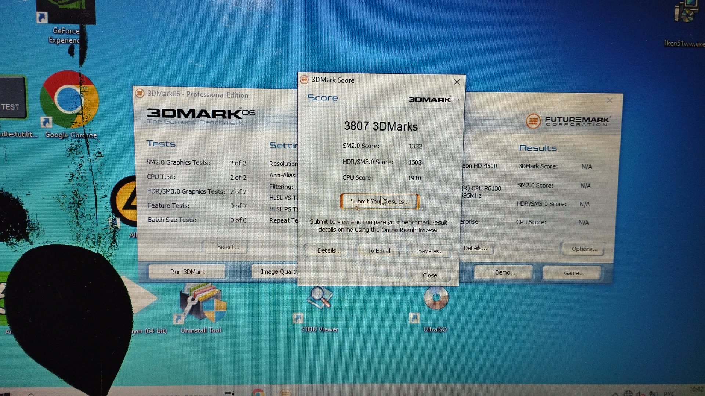
Task: Export the score To Excel
Action: click(379, 251)
